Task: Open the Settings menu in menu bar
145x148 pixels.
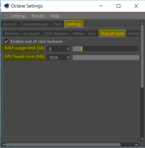Action: click(x=18, y=16)
